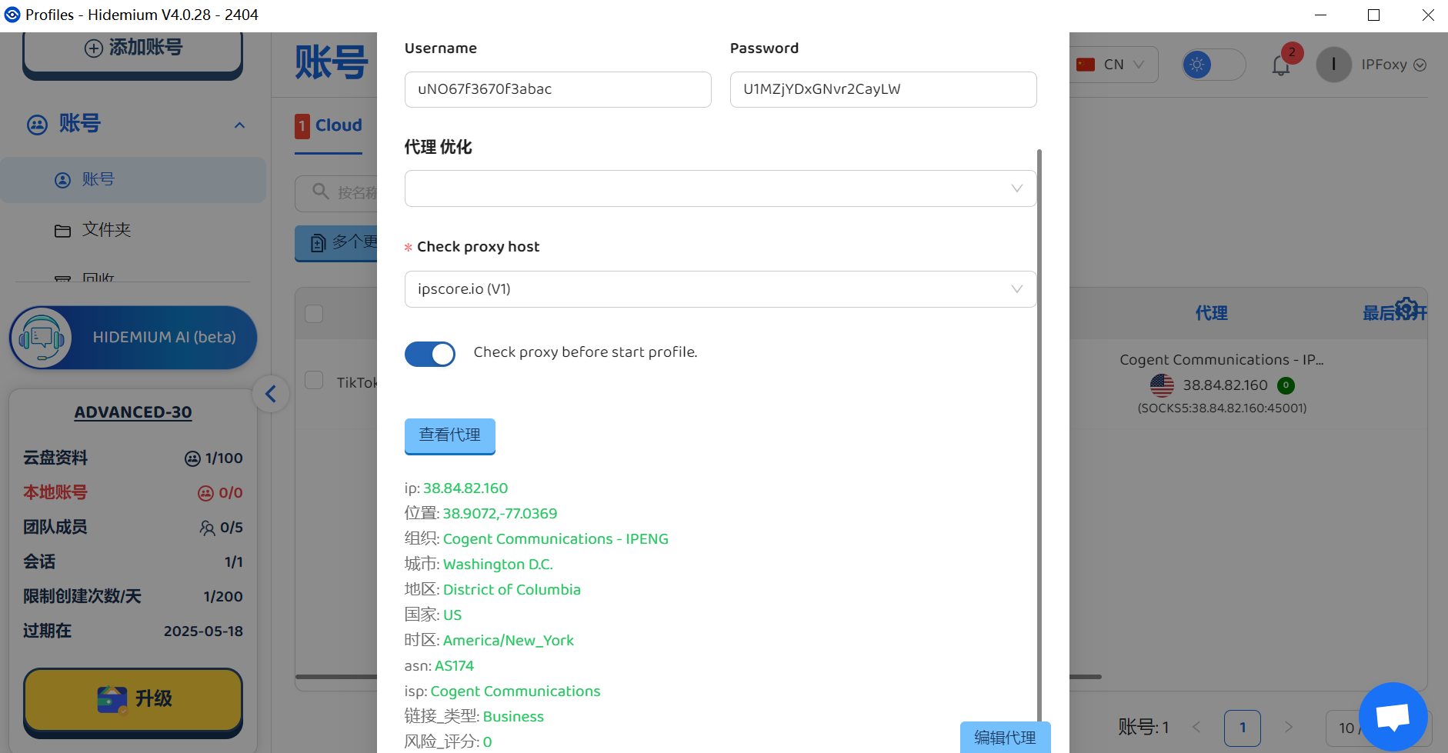The height and width of the screenshot is (753, 1448).
Task: Check the TikTok row checkbox
Action: coord(314,381)
